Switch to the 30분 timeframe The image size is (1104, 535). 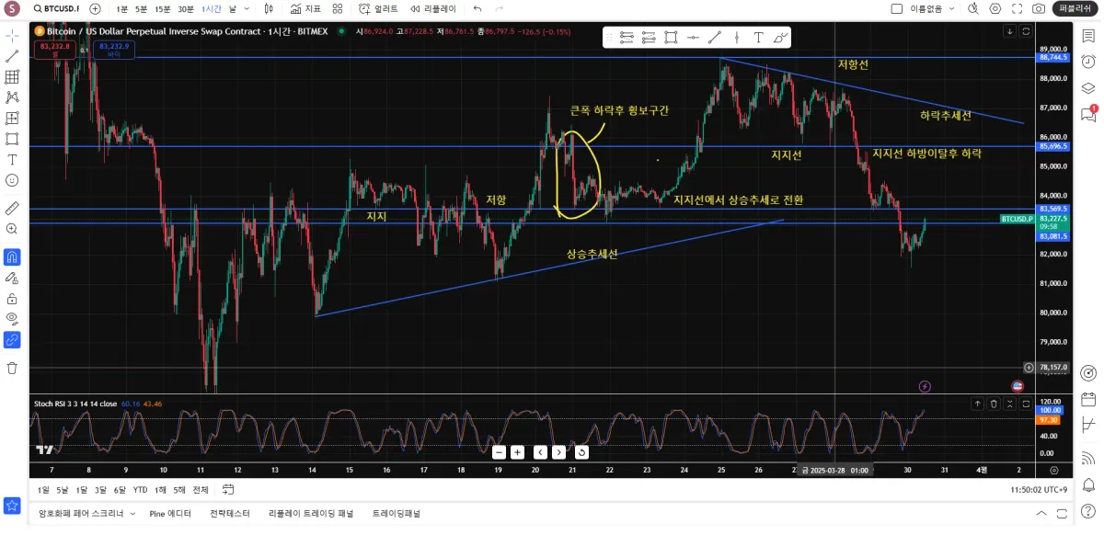[x=186, y=8]
